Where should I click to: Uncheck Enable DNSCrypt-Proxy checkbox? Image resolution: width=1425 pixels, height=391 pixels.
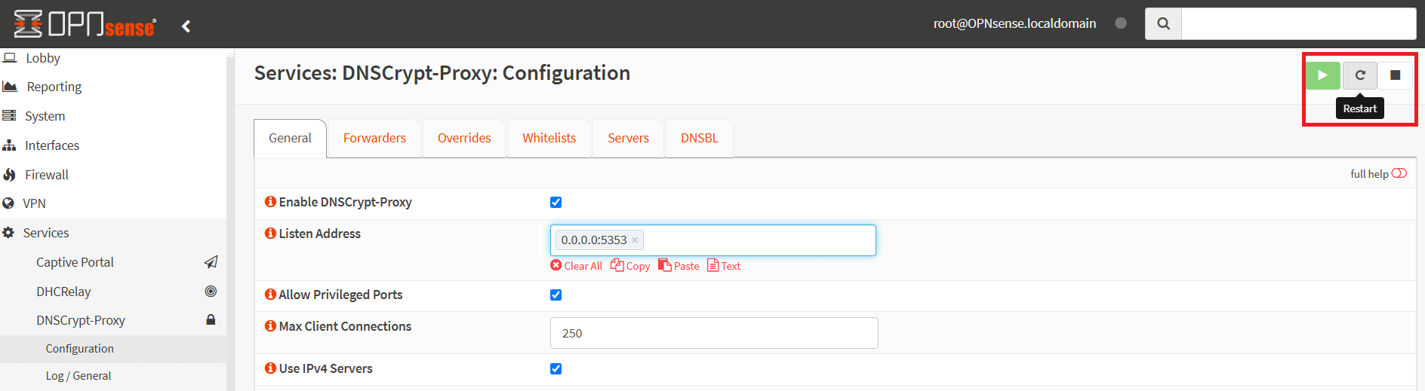click(x=556, y=202)
